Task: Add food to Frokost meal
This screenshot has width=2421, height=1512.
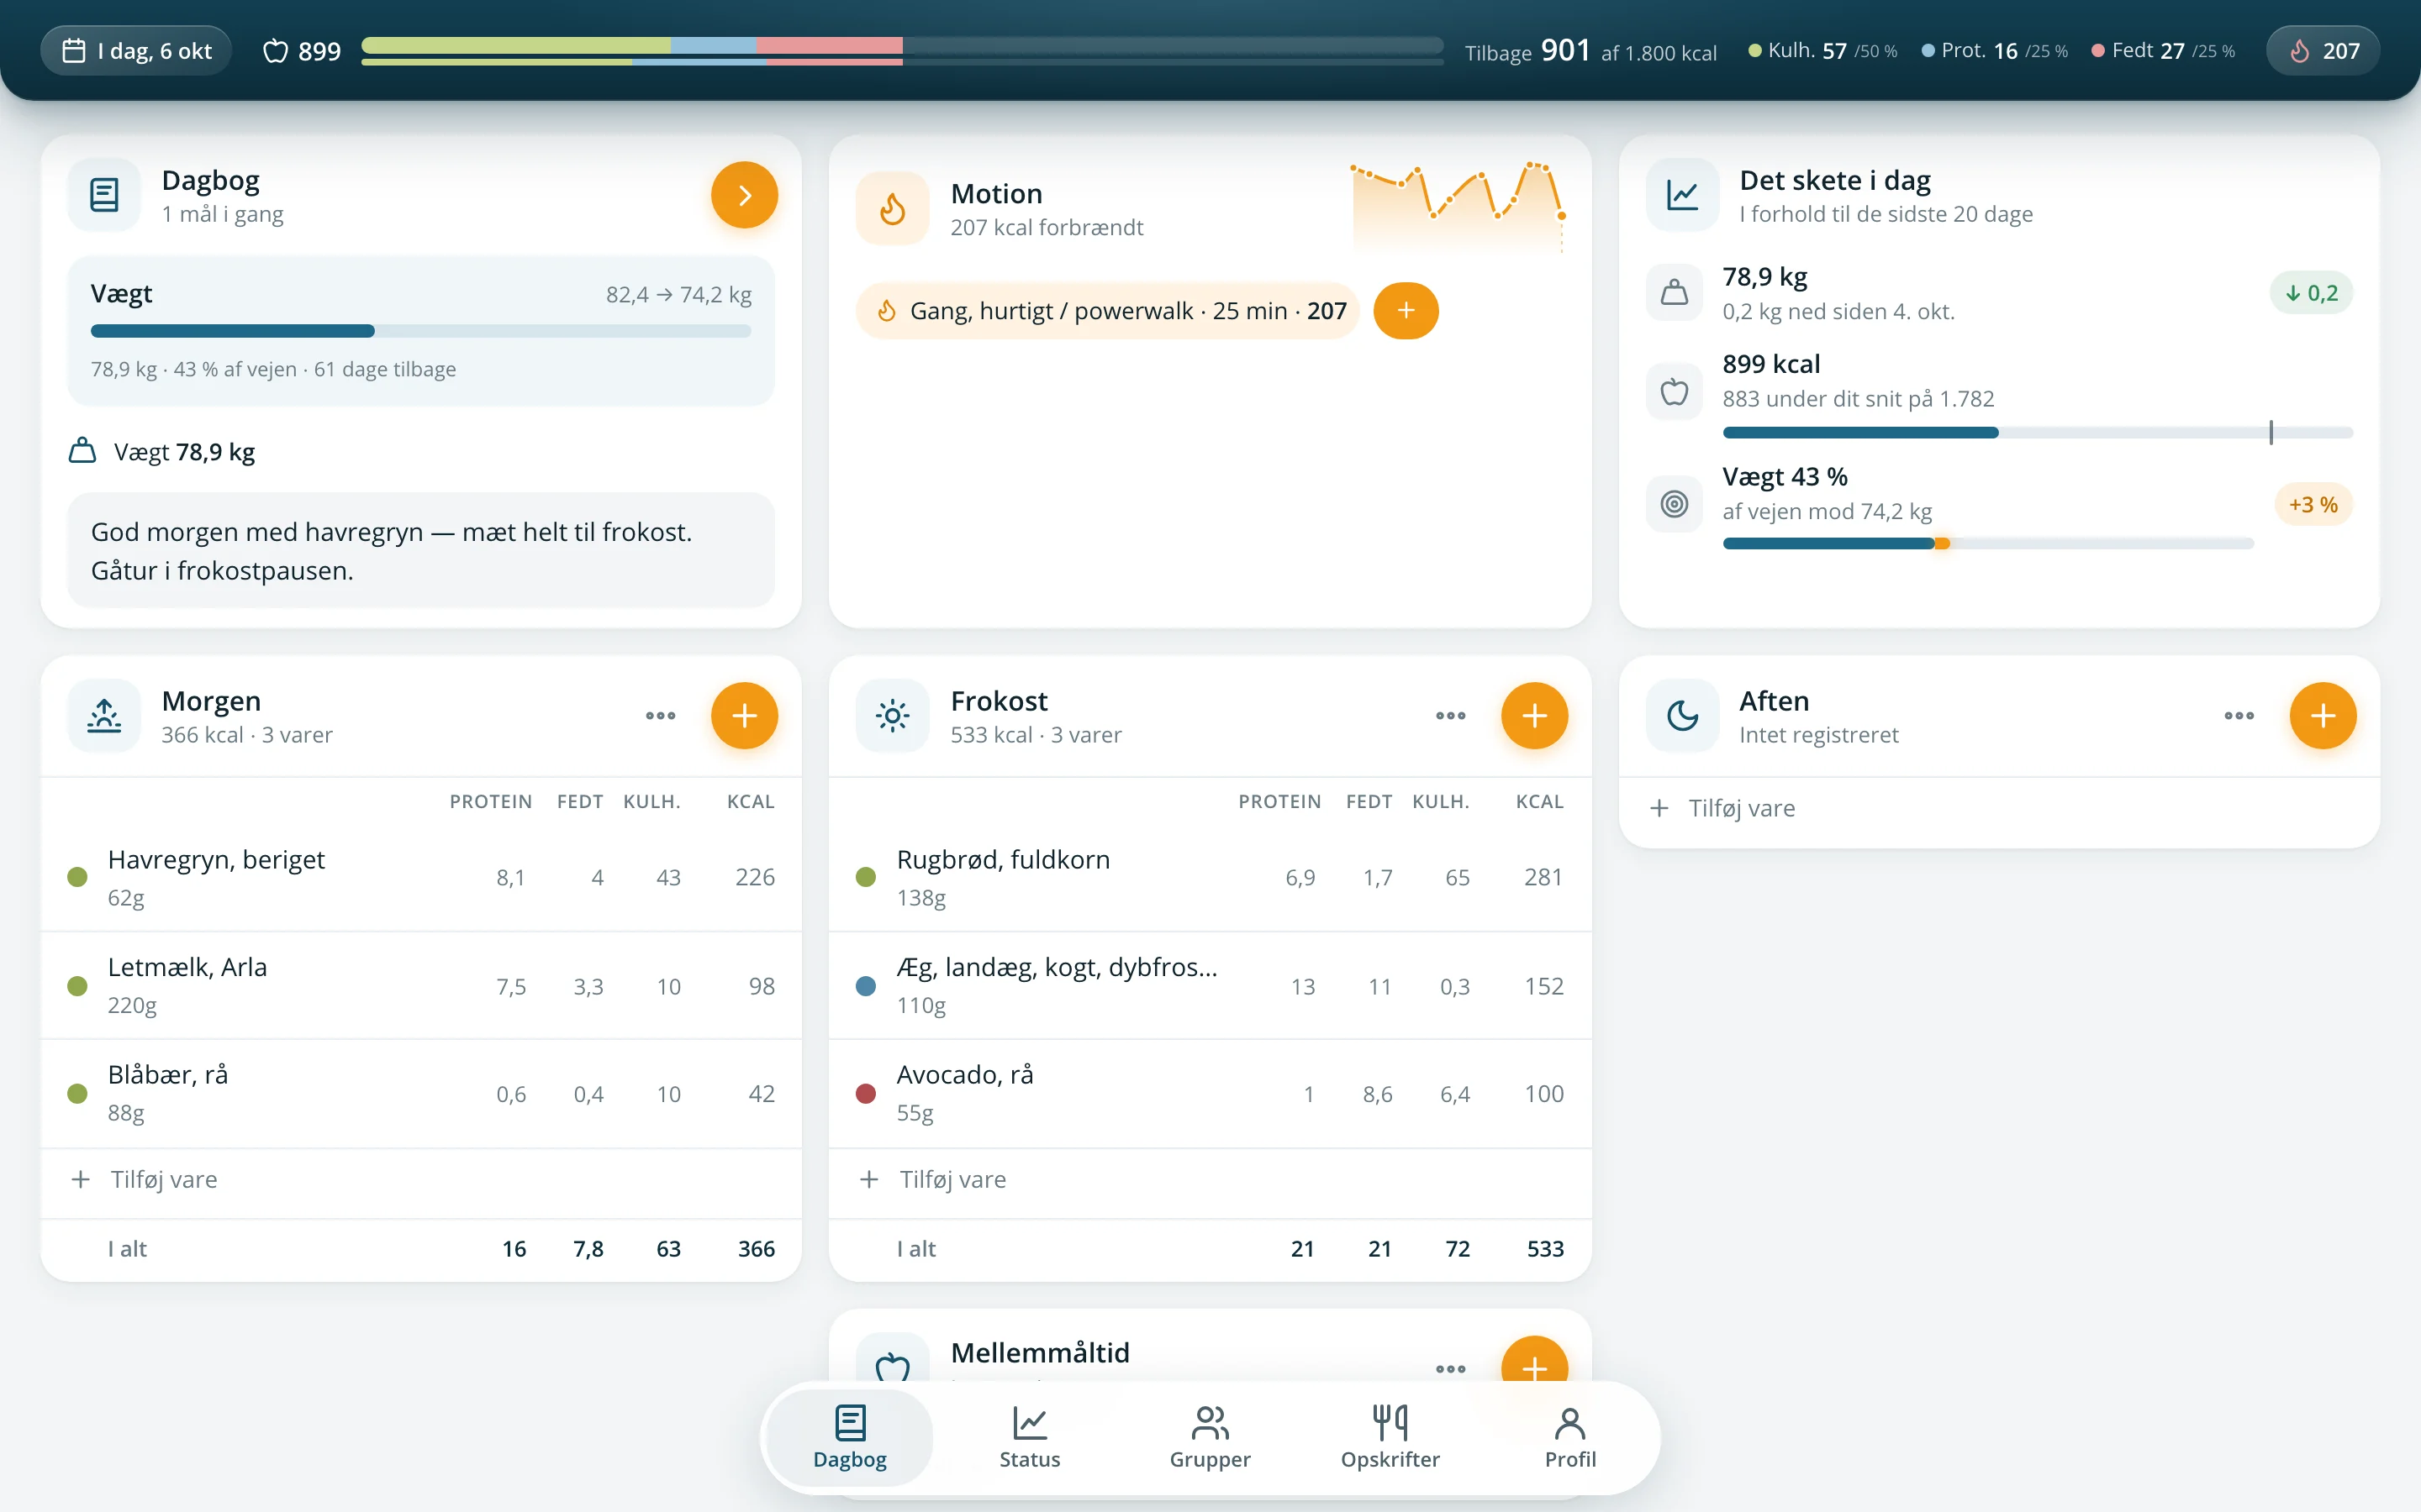Action: [1533, 716]
